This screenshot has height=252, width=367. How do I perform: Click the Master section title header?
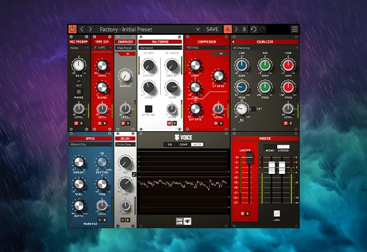[265, 139]
